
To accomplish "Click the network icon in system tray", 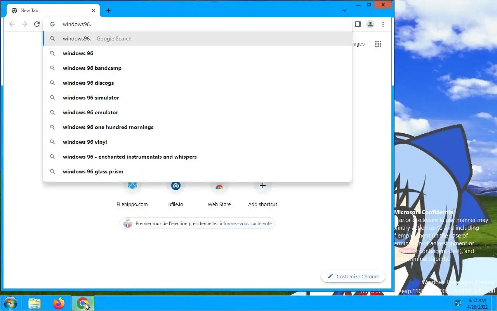I will click(x=458, y=303).
